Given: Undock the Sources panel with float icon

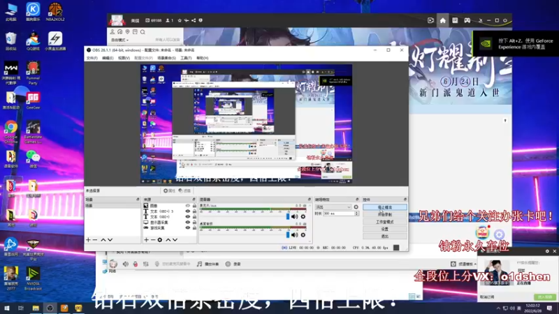Looking at the screenshot, I should pos(194,200).
